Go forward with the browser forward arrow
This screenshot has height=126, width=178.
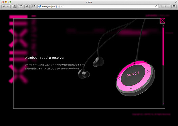(x=8, y=6)
